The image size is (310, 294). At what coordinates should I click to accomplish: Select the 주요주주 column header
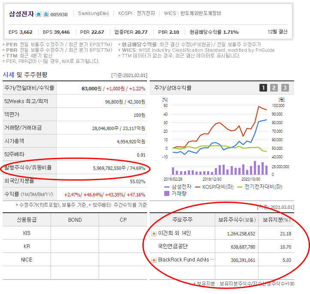pos(182,220)
